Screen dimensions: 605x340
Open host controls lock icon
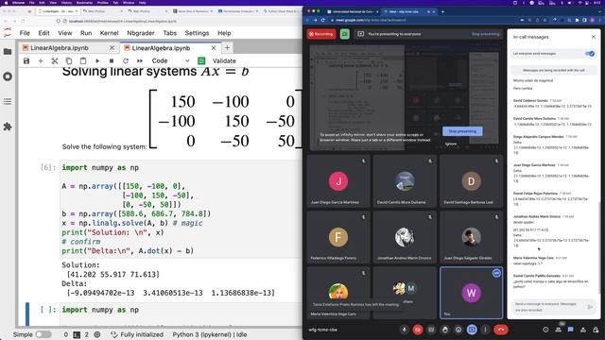coord(596,330)
